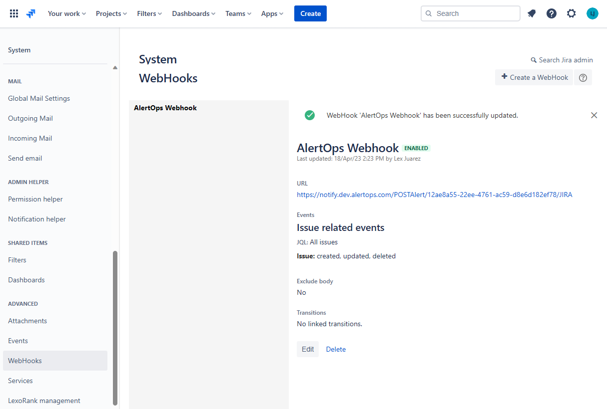The height and width of the screenshot is (409, 607).
Task: Edit the AlertOps Webhook
Action: pos(308,349)
